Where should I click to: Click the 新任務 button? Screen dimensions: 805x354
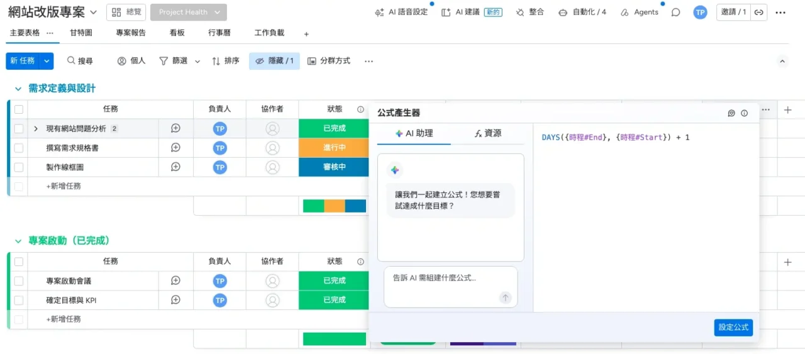(23, 61)
